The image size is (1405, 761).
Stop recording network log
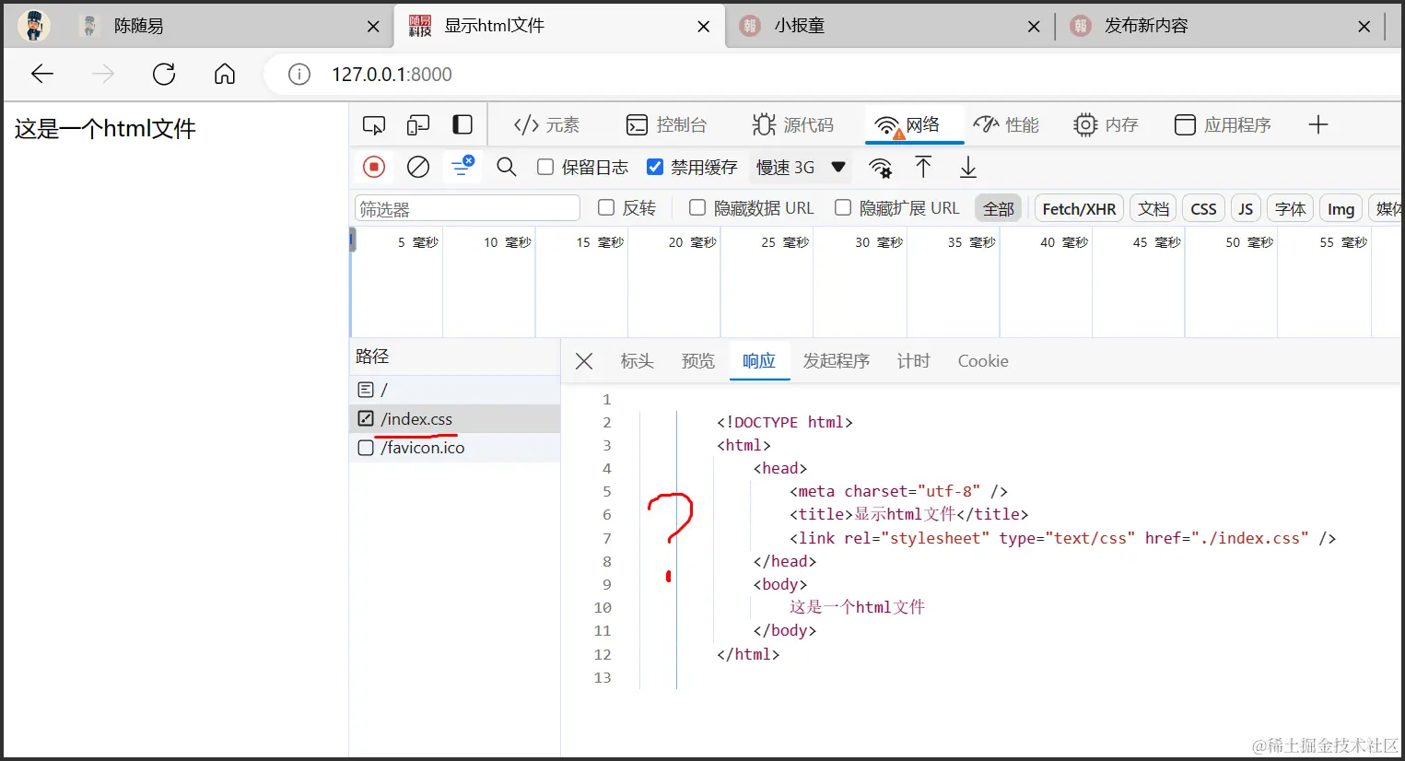coord(374,167)
